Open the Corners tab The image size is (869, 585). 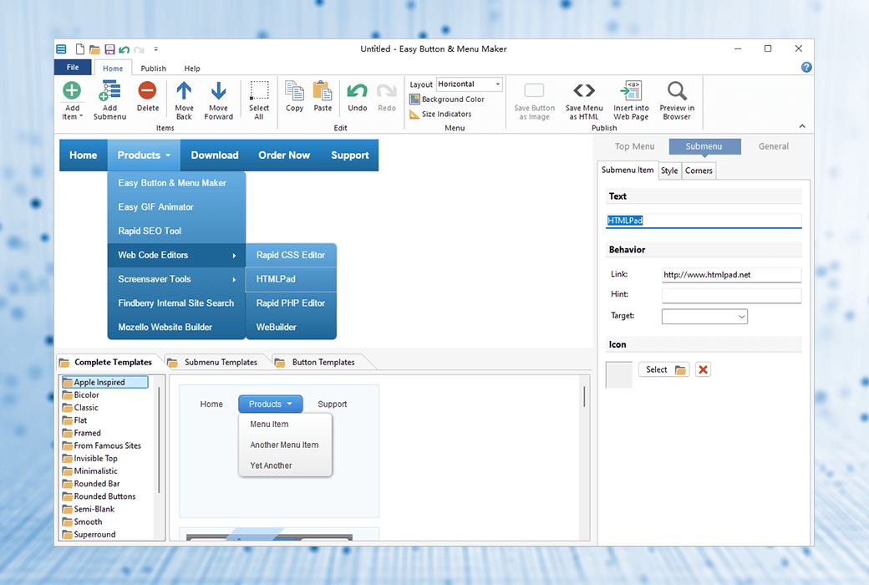tap(699, 170)
